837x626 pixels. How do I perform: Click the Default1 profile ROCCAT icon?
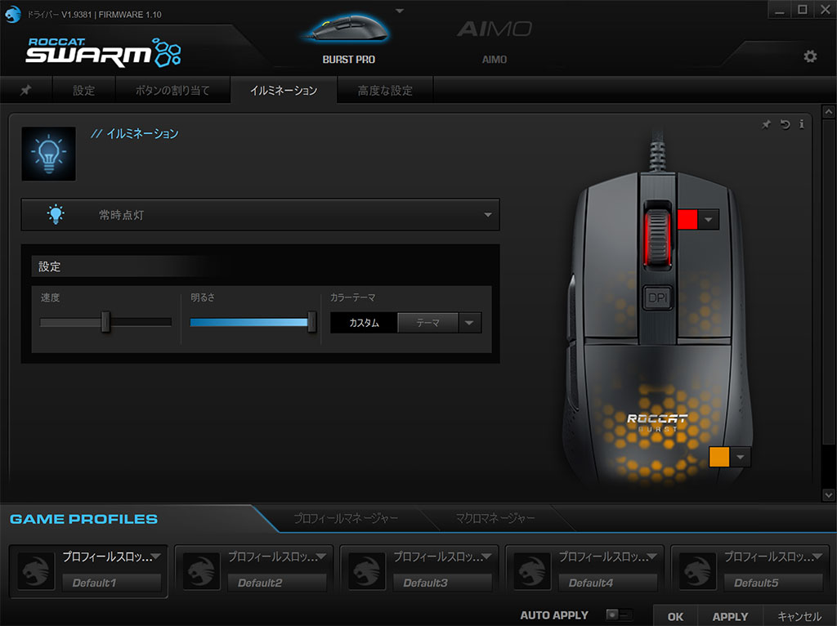[x=36, y=571]
